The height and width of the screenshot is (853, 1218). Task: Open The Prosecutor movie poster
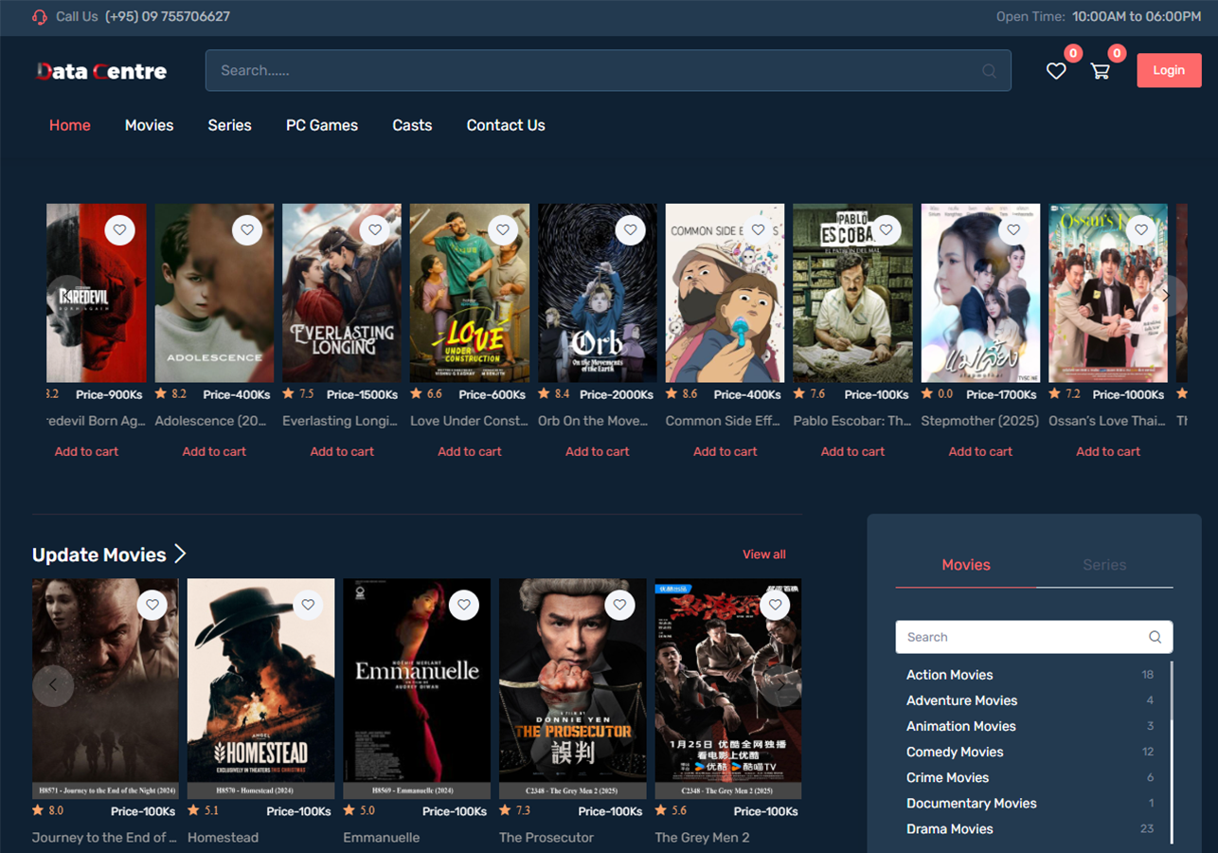(x=572, y=689)
